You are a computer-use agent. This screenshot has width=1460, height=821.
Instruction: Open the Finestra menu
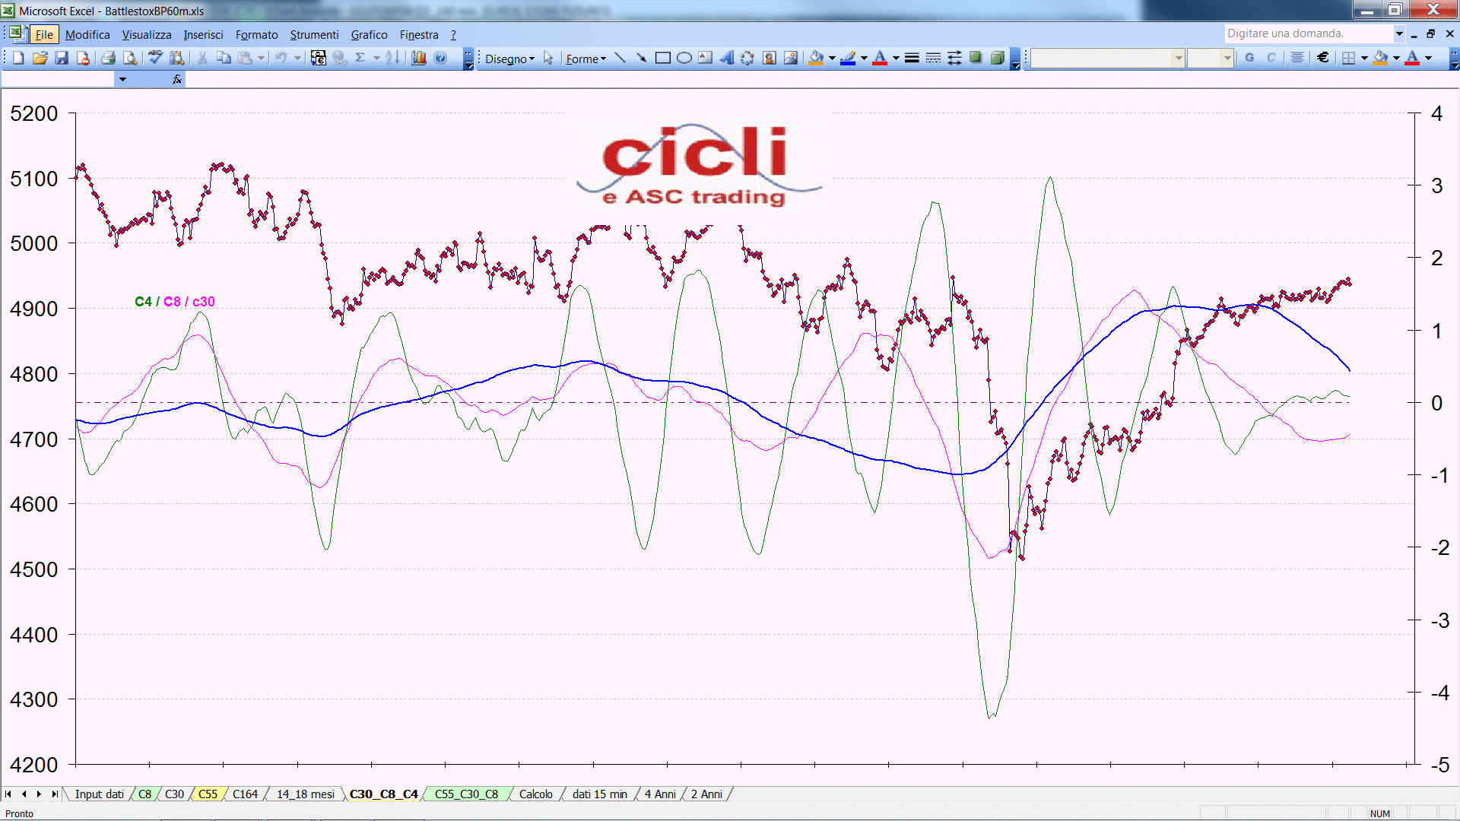pos(419,35)
